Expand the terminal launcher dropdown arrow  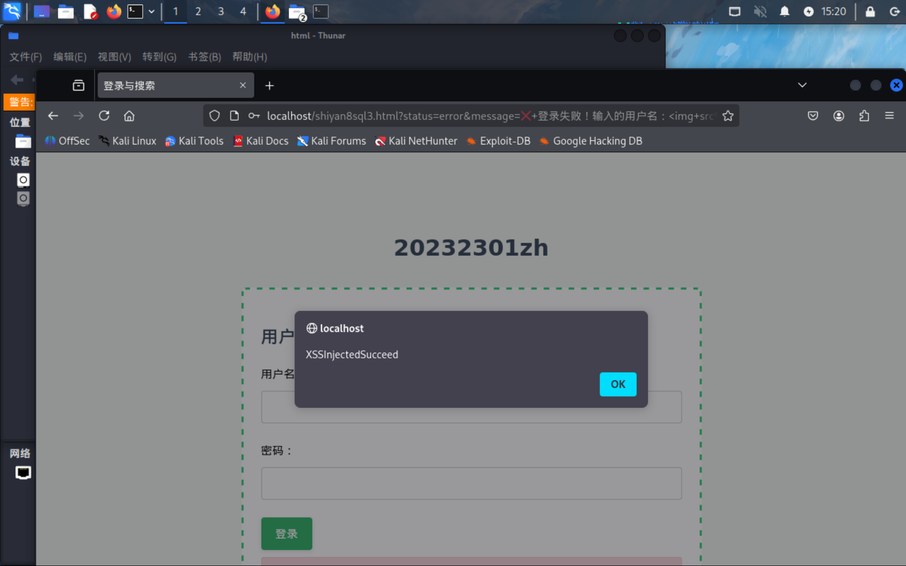tap(151, 11)
